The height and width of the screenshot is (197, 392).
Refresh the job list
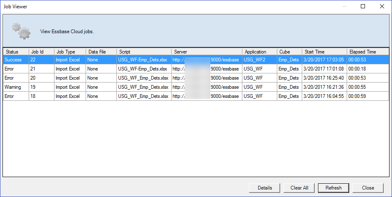[x=333, y=188]
